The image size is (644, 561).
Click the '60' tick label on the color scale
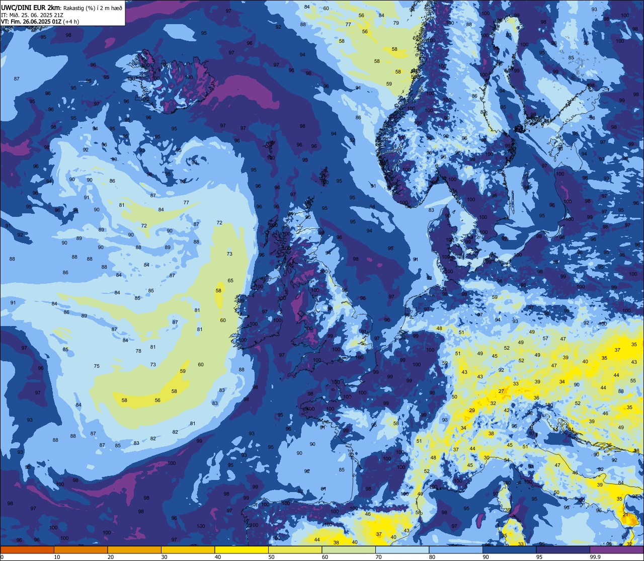pos(325,557)
